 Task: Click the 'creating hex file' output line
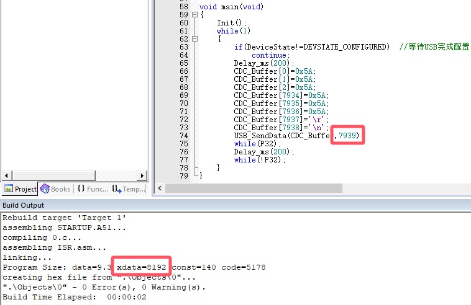[99, 277]
